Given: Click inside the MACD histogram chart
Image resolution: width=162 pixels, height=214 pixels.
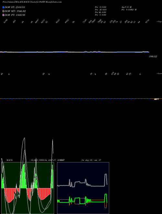Looking at the screenshot, I should tap(28, 188).
